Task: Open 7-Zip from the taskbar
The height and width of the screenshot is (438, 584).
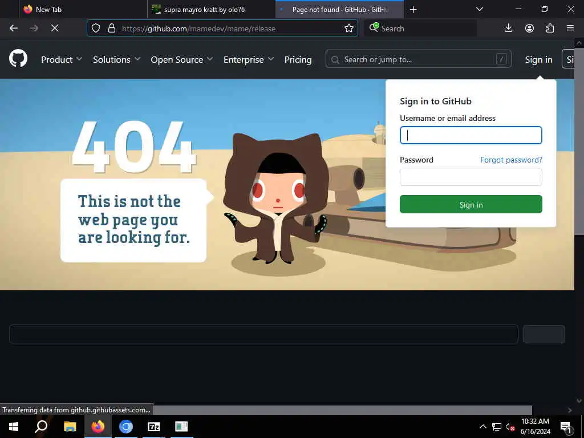Action: coord(154,427)
